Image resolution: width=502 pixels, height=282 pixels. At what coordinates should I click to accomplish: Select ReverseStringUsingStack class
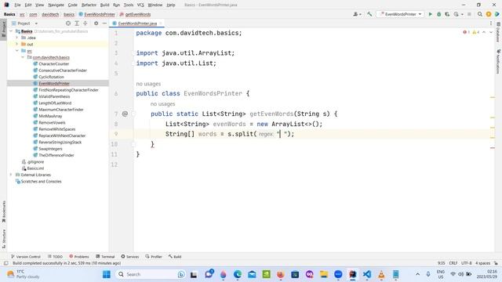(60, 142)
